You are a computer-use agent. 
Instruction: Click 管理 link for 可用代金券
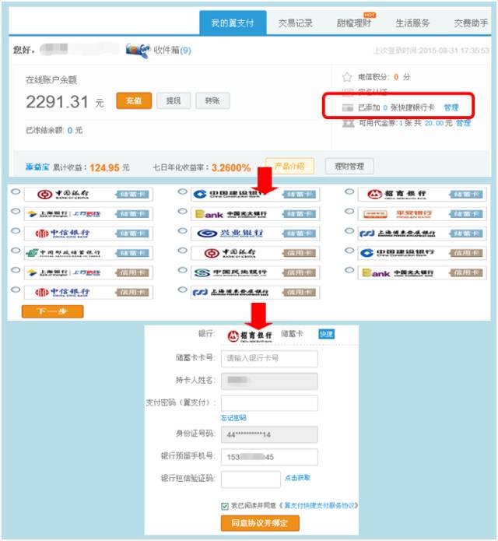coord(463,123)
